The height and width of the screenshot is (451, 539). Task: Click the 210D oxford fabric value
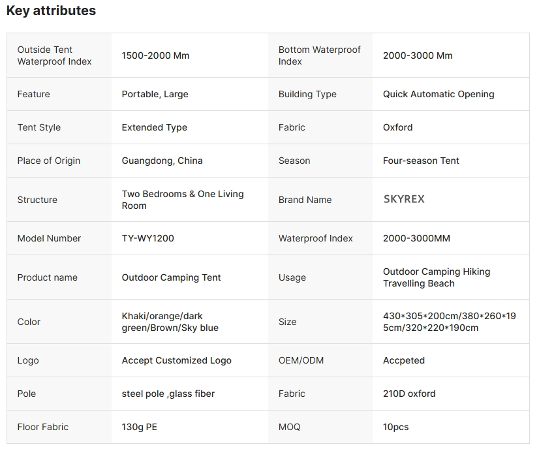[409, 394]
